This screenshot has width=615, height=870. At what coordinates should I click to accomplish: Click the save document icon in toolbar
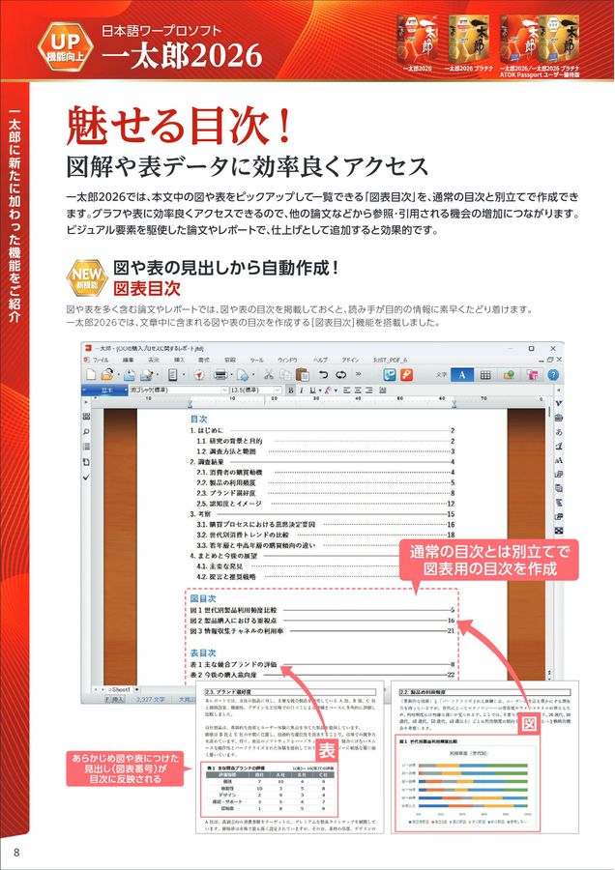click(130, 376)
